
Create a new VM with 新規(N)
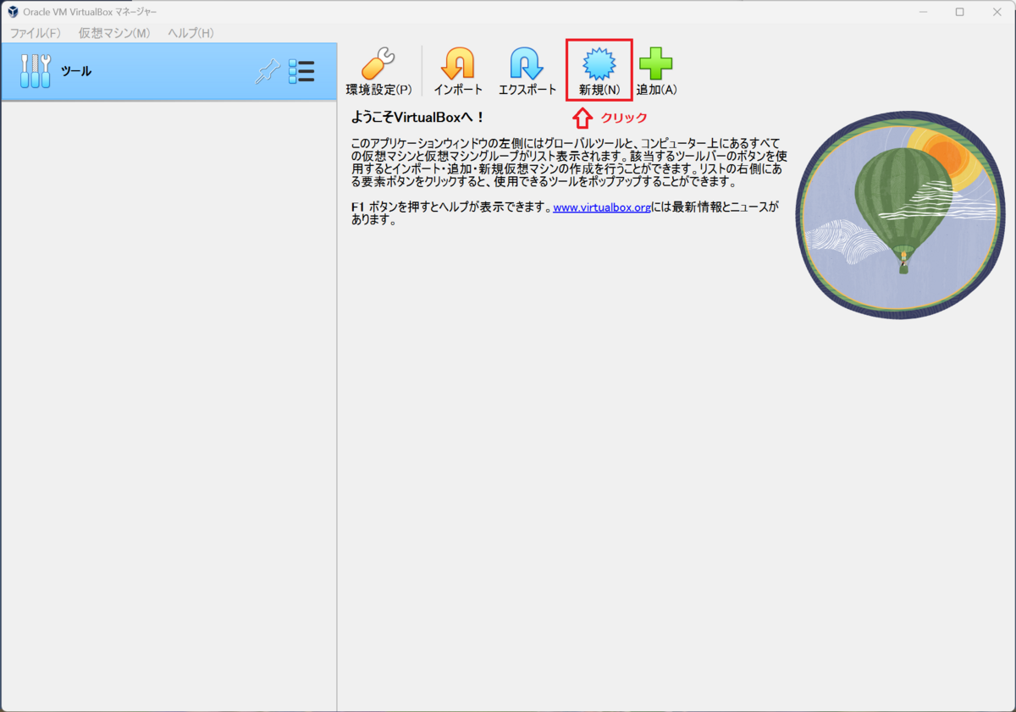coord(599,72)
